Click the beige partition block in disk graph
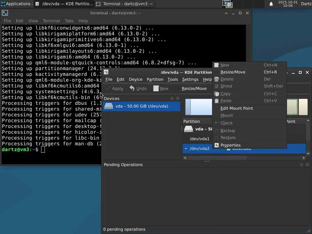 303,107
